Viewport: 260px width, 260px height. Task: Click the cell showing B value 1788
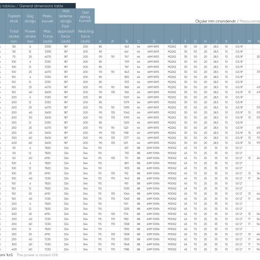pos(127,249)
